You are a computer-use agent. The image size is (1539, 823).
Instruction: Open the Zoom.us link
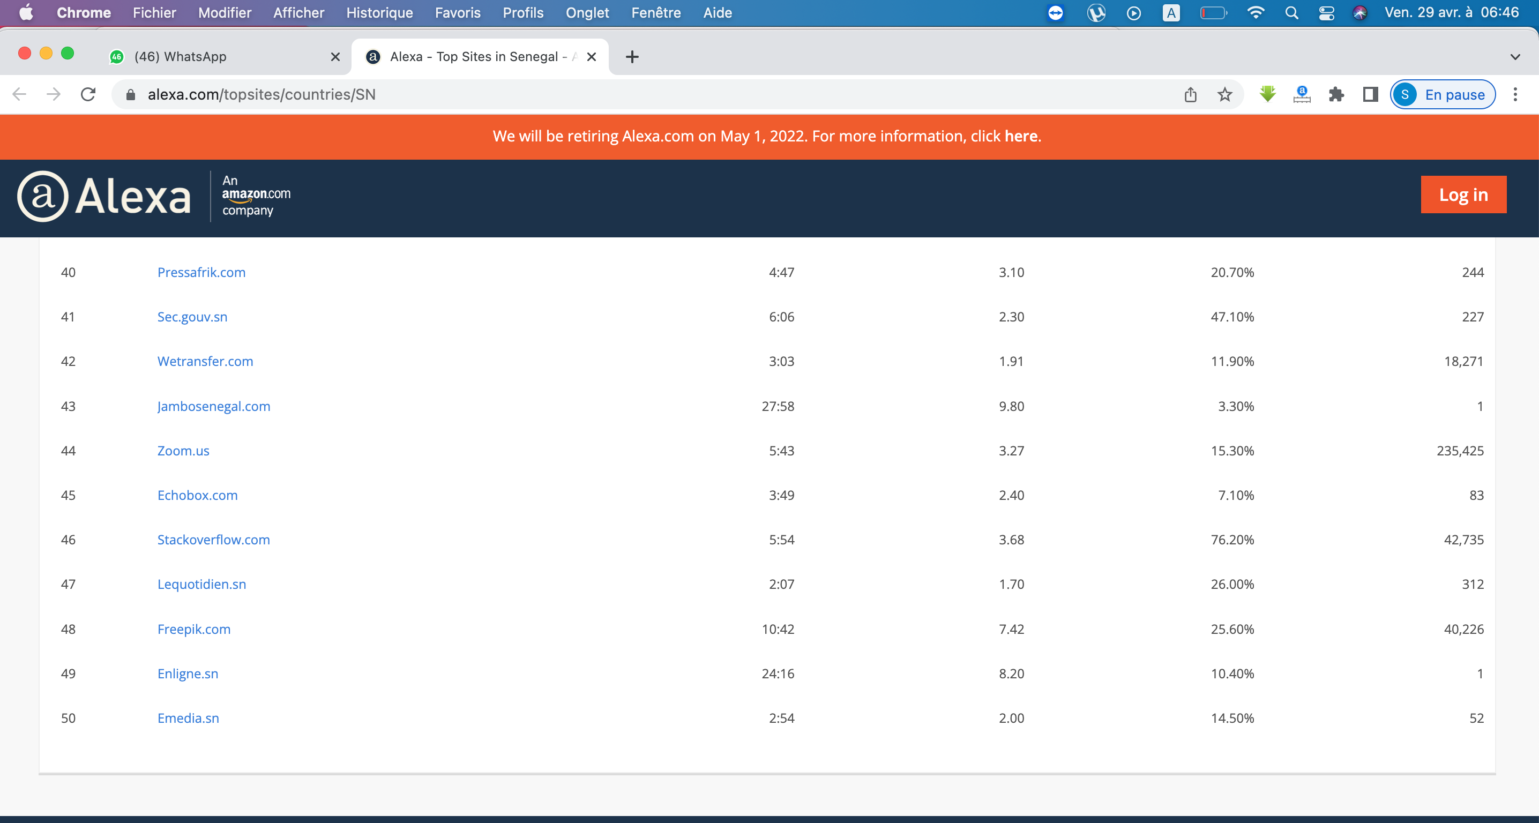pos(183,450)
